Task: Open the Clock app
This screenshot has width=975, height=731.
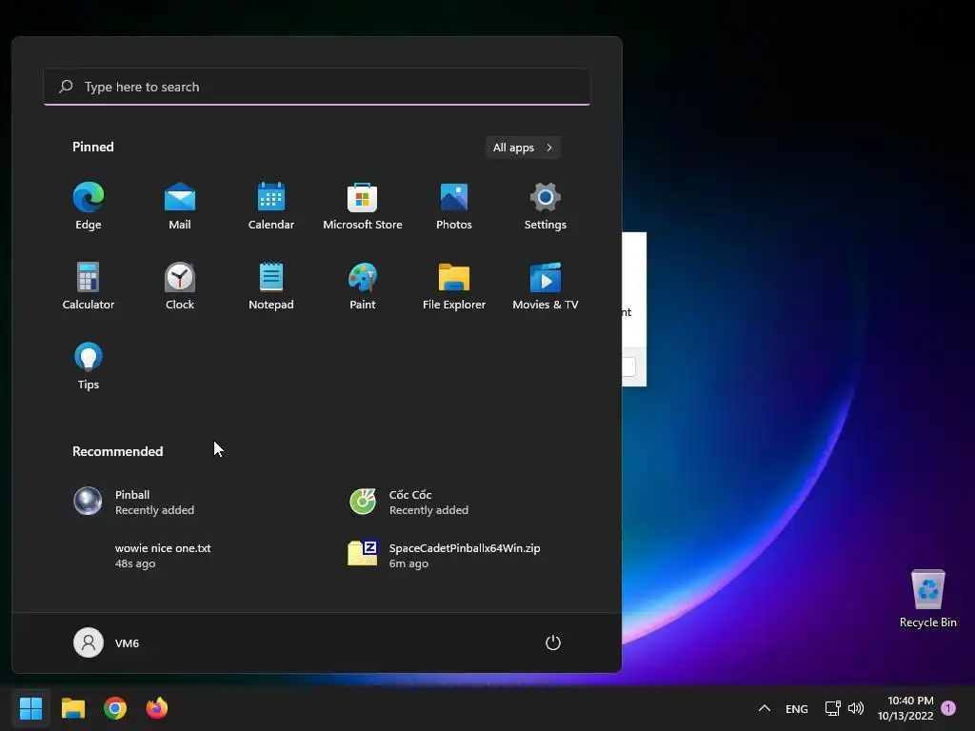Action: [x=180, y=286]
